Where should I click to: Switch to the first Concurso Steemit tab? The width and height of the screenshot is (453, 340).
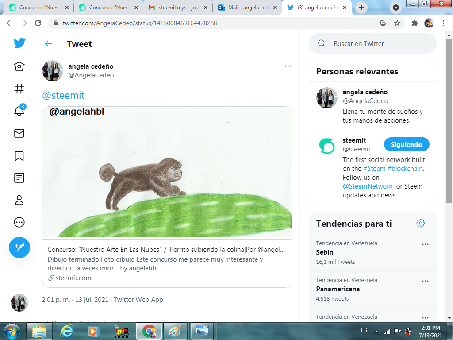(x=39, y=8)
